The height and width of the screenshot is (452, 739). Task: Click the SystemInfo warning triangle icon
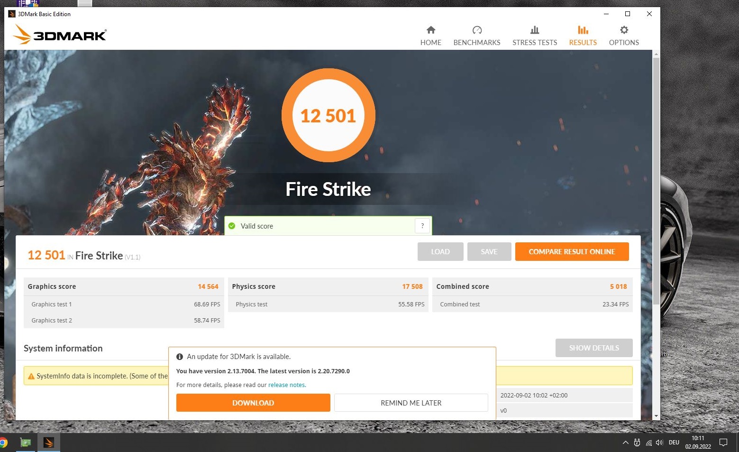(31, 376)
